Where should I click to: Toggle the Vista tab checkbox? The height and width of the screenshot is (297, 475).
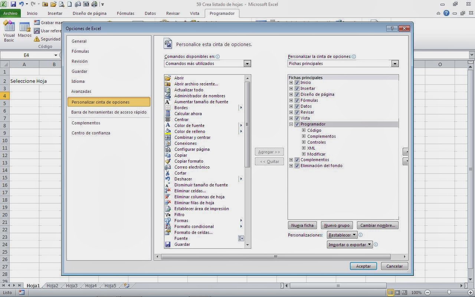point(297,118)
